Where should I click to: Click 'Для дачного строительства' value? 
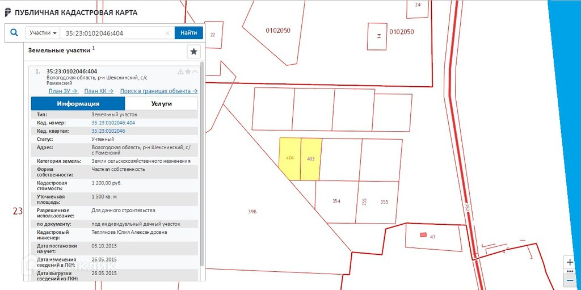point(123,211)
